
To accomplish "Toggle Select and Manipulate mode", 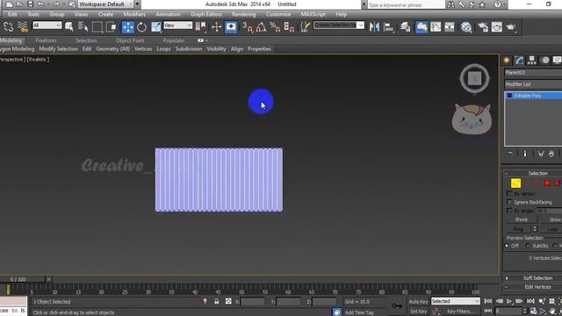I will (x=217, y=27).
